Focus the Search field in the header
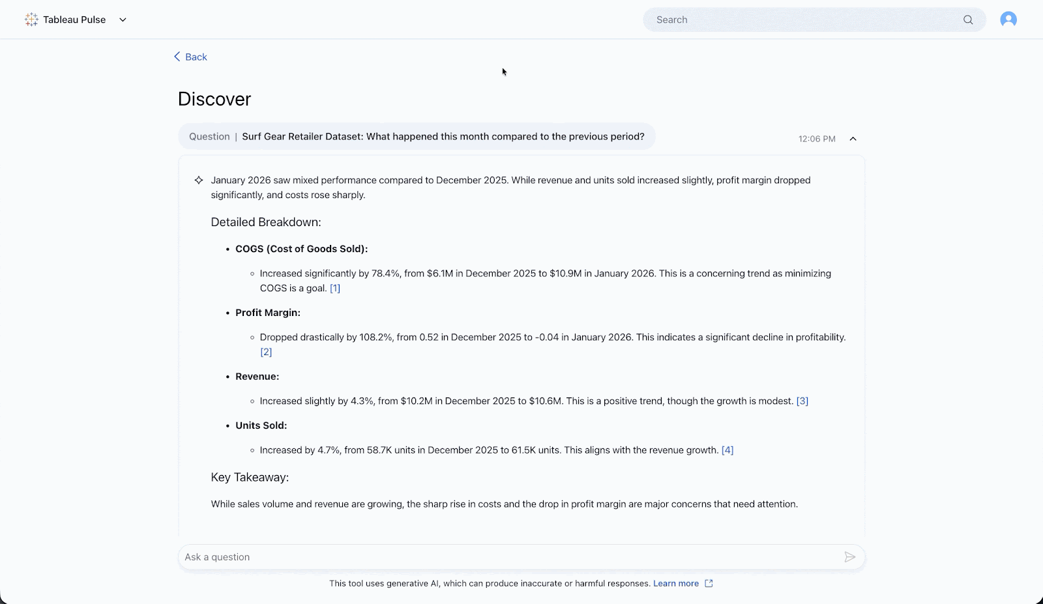 tap(802, 20)
